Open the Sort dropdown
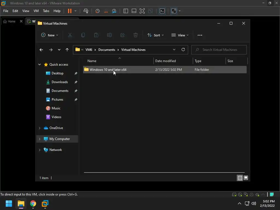Screen dimensions: 280x210 pos(155,35)
